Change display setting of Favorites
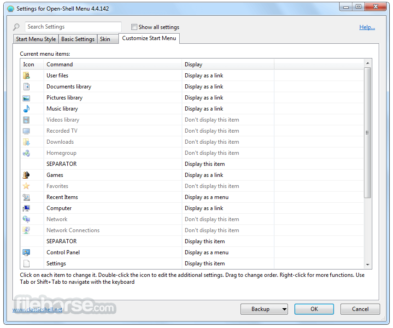The height and width of the screenshot is (328, 393). 212,186
